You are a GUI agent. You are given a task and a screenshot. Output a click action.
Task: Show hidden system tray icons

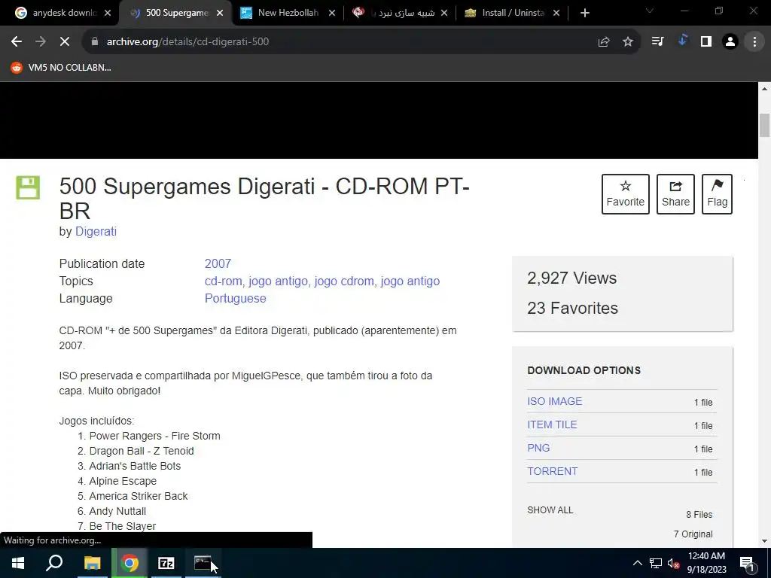(x=637, y=563)
